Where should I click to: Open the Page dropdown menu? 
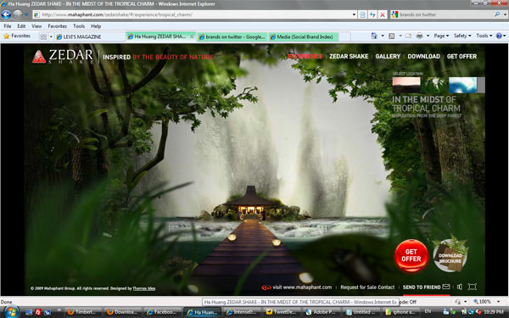coord(441,36)
